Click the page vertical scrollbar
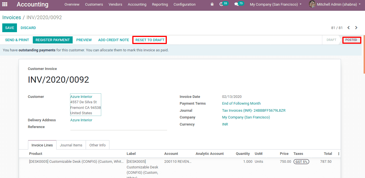The width and height of the screenshot is (365, 178). point(364,54)
